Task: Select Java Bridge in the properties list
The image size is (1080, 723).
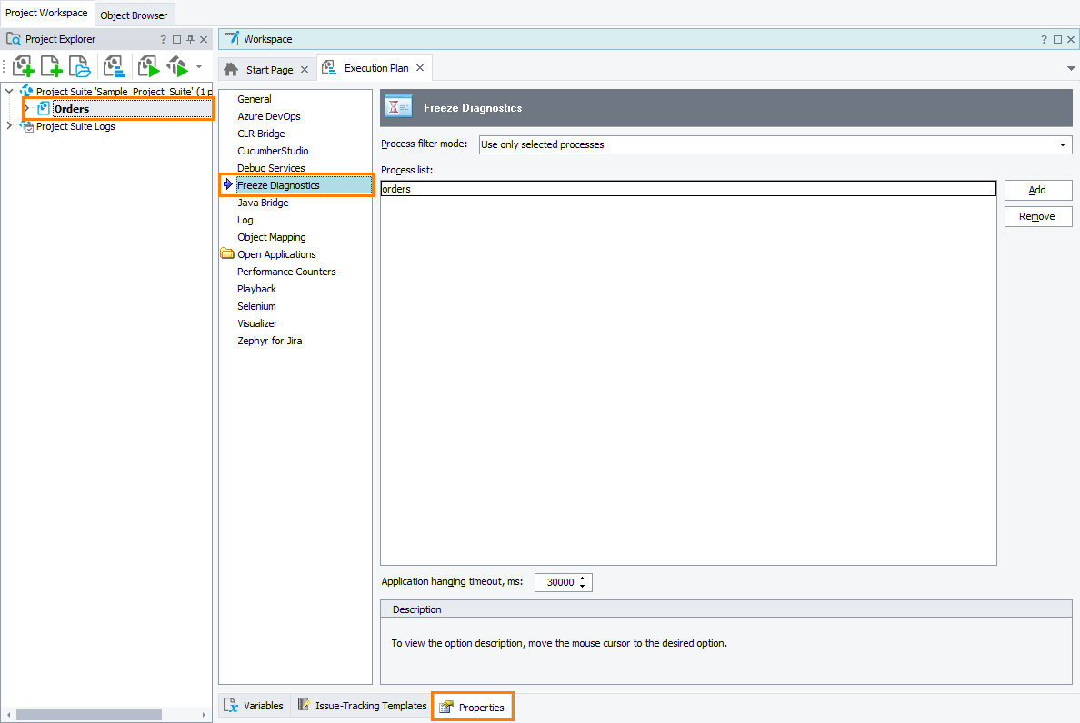Action: [263, 203]
